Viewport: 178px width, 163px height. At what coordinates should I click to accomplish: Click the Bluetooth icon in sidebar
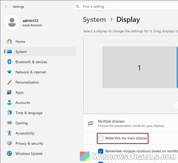click(x=9, y=62)
